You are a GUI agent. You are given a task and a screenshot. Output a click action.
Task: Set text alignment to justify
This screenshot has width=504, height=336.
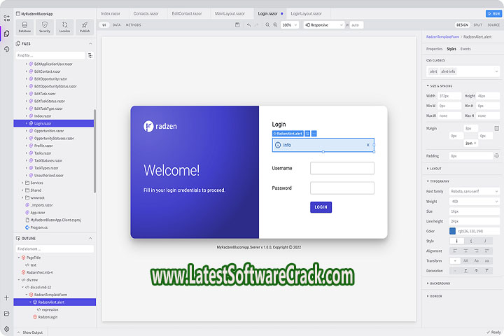pos(487,251)
